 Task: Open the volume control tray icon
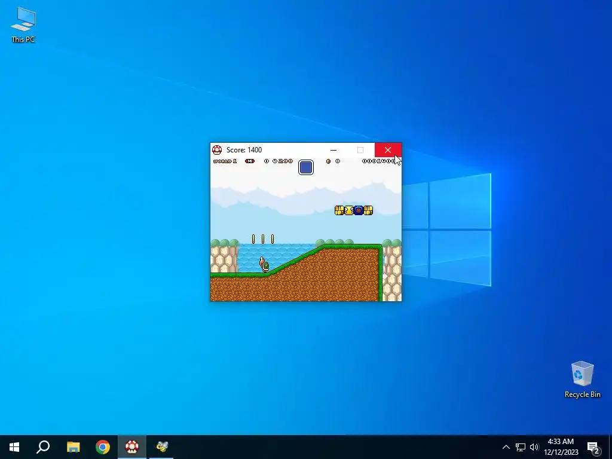(534, 447)
